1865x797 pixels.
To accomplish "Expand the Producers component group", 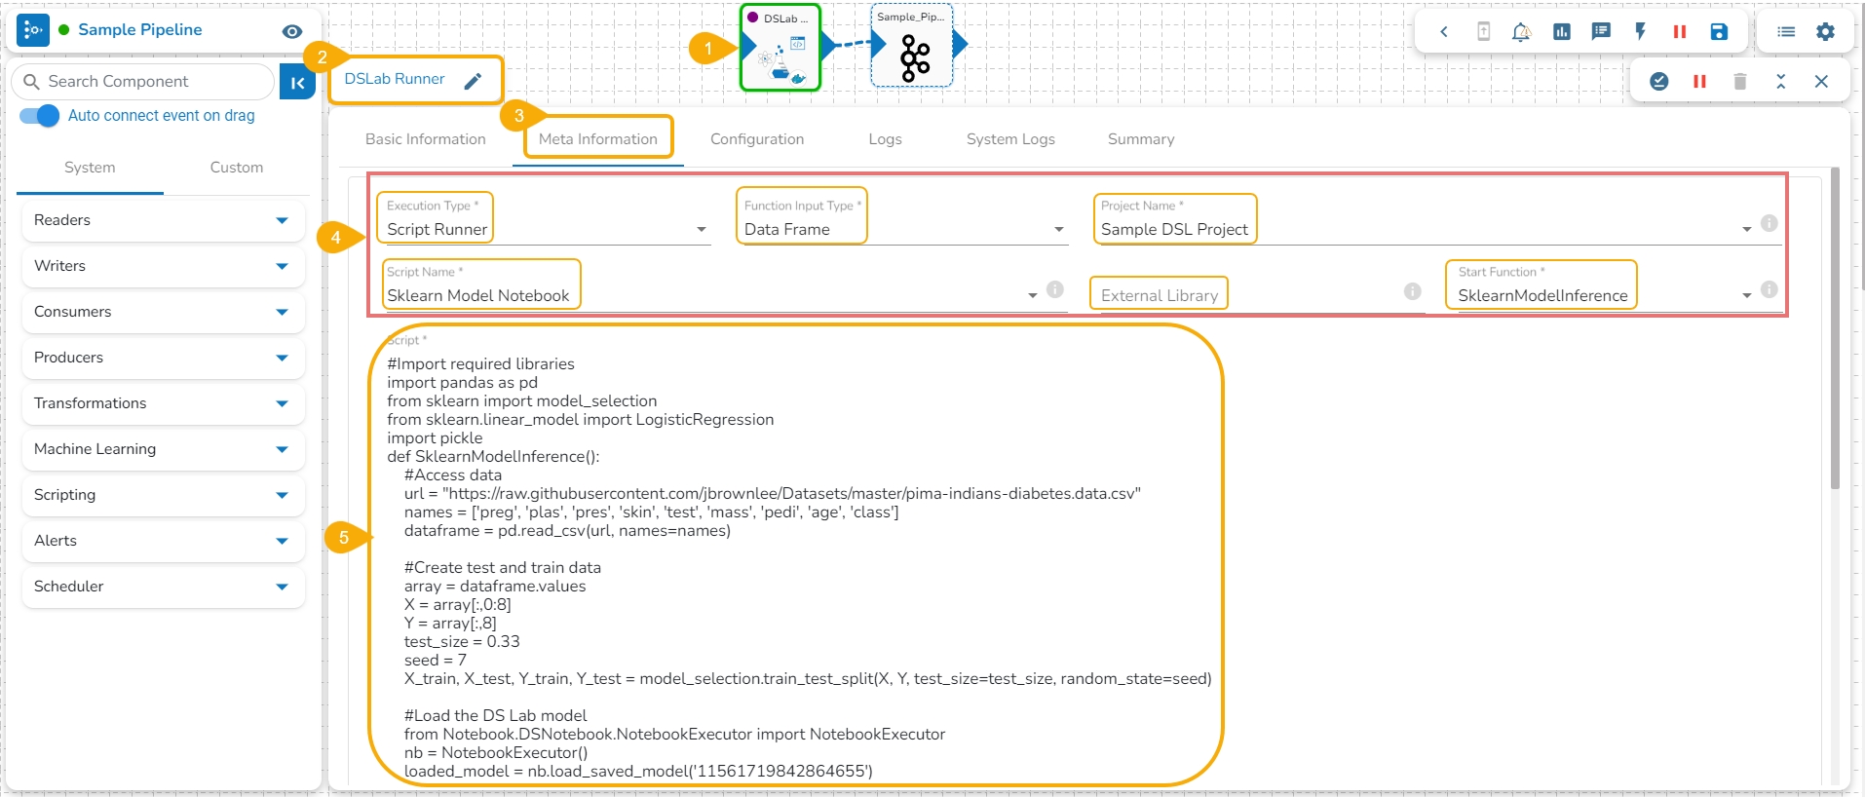I will pos(163,358).
